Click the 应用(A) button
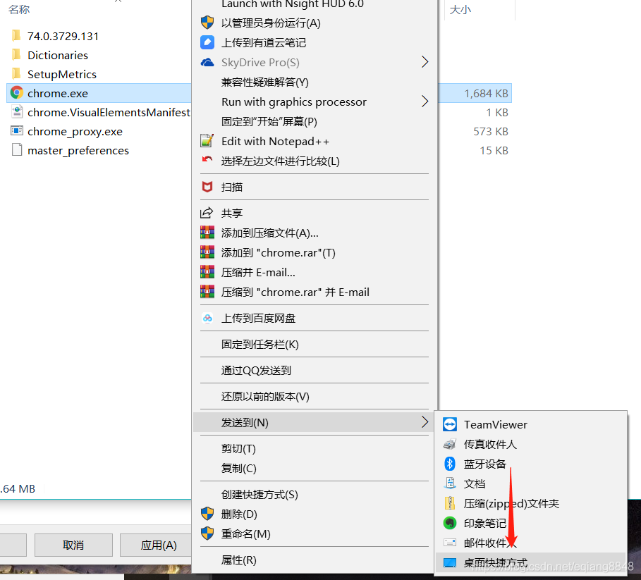641x580 pixels. 159,545
